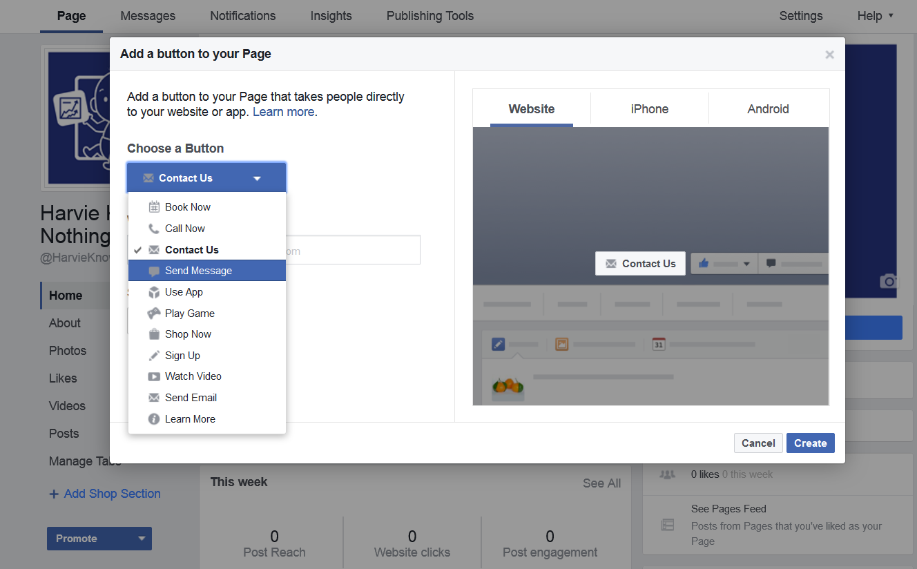Choose Send Message from the list
Image resolution: width=917 pixels, height=569 pixels.
click(198, 271)
